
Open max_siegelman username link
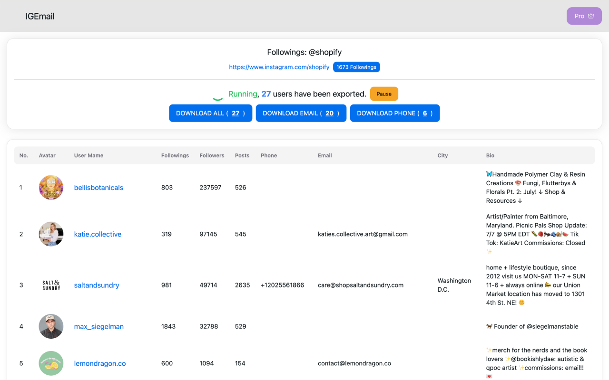[98, 326]
